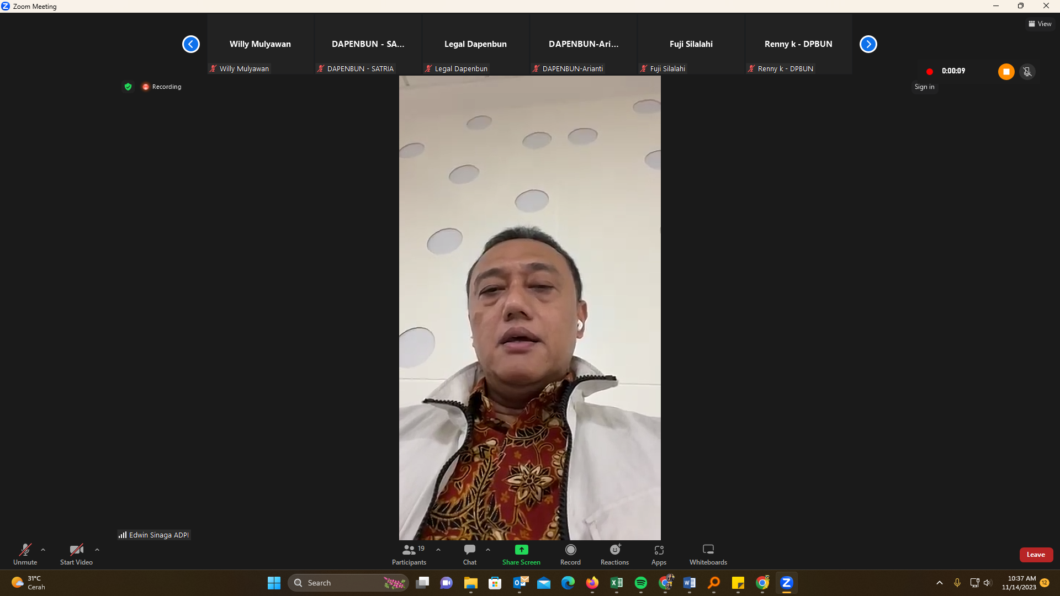Open the View layout menu

[x=1040, y=24]
